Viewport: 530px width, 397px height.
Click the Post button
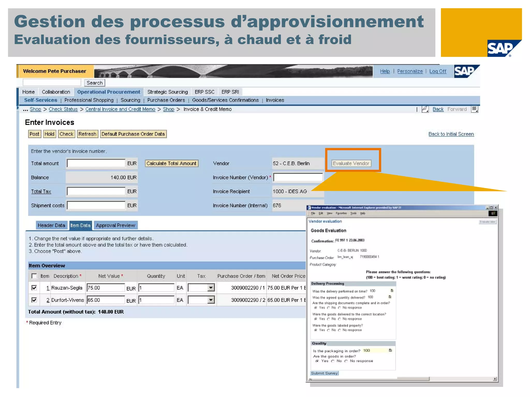(x=34, y=134)
